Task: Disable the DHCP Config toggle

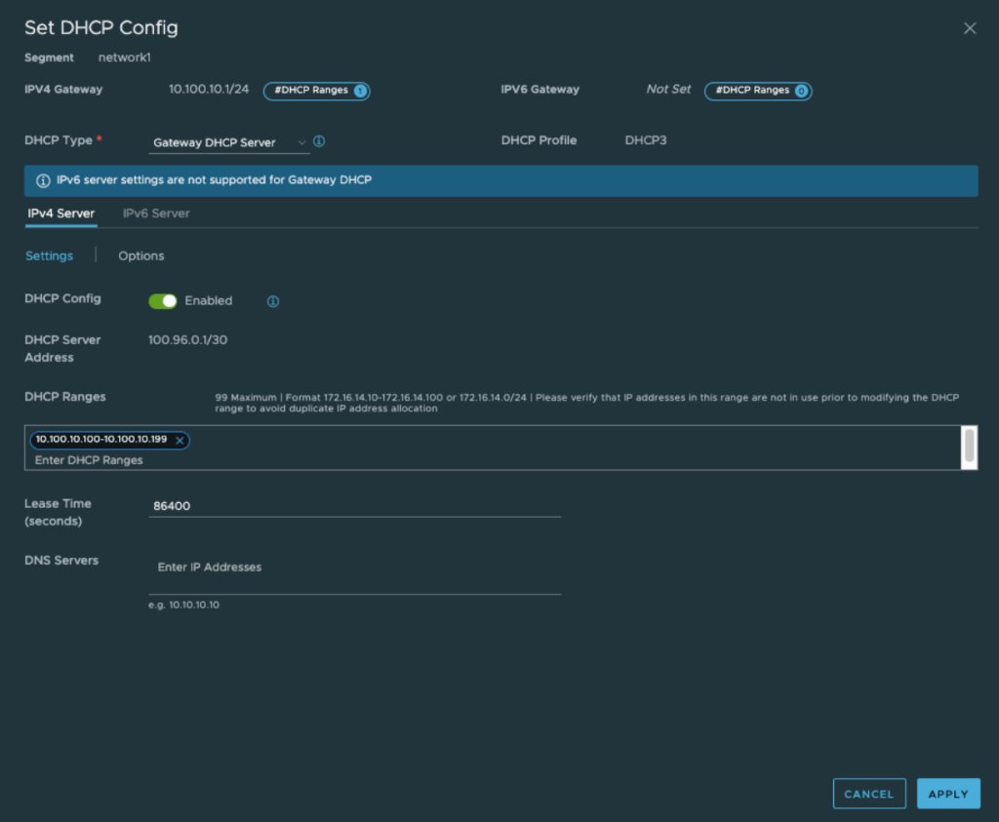Action: pyautogui.click(x=162, y=301)
